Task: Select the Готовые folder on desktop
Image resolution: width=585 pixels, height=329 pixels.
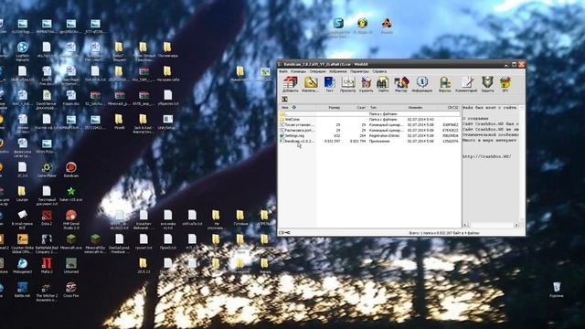Action: [x=240, y=218]
